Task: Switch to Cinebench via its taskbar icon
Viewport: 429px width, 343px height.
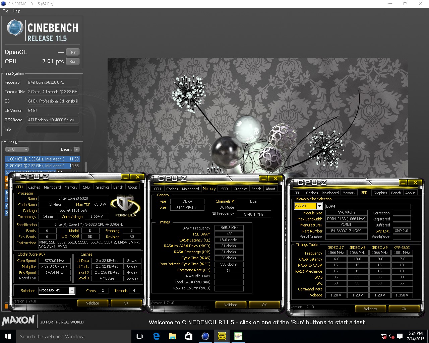Action: (x=205, y=336)
